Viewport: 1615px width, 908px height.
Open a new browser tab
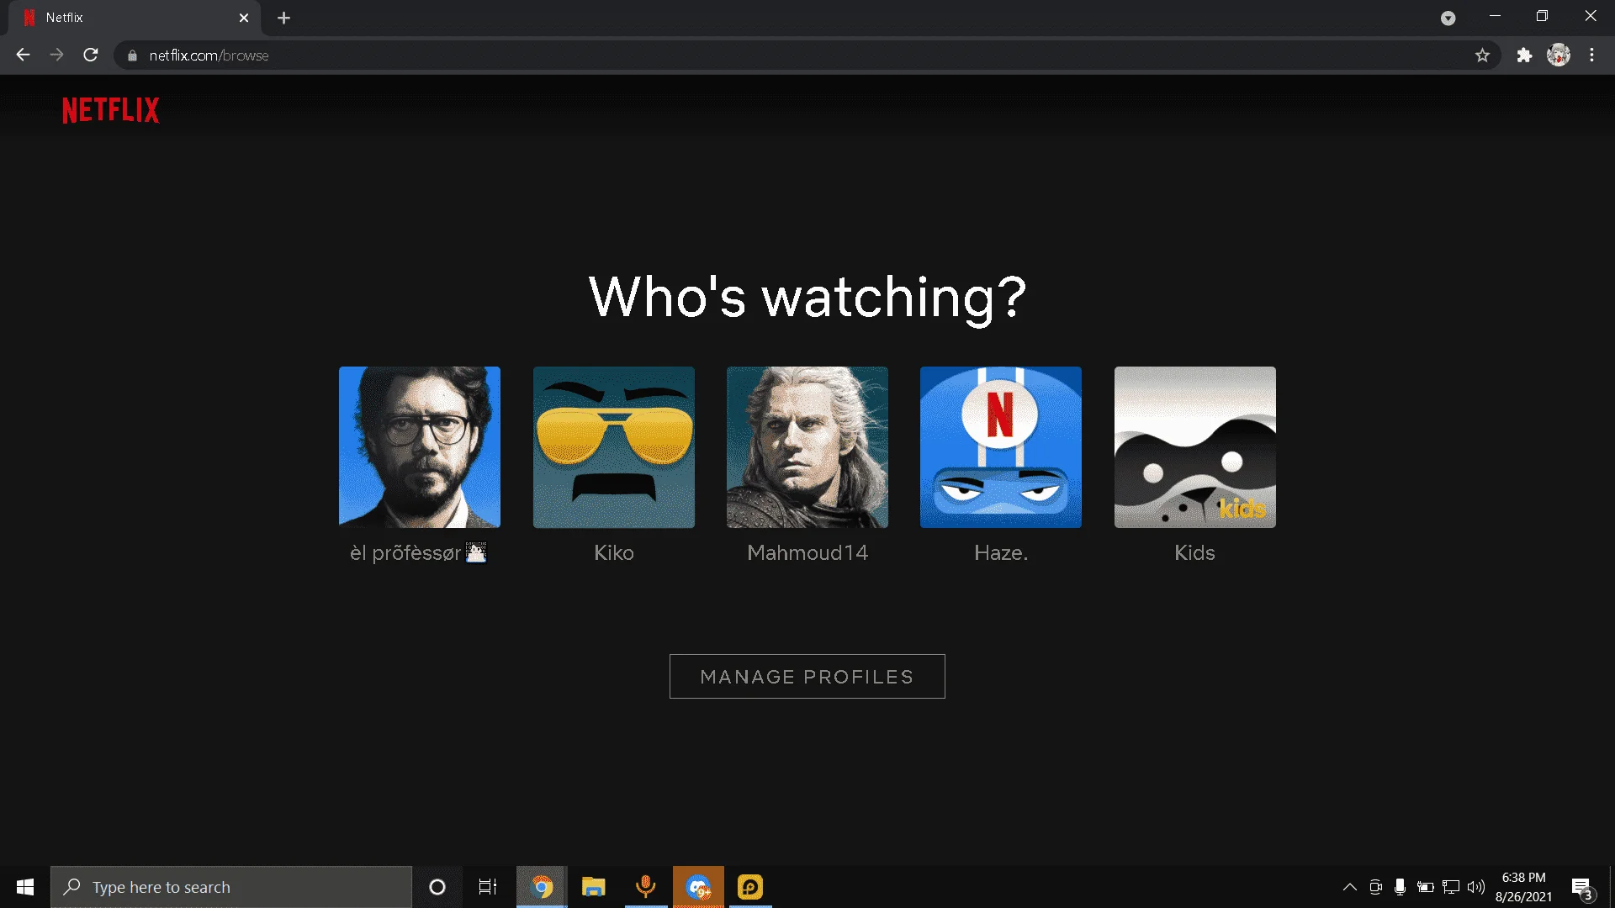point(284,18)
